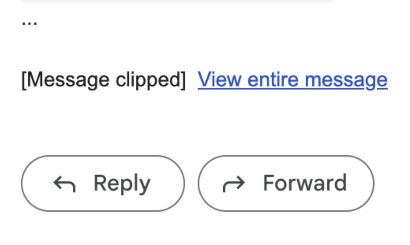Click the word "Reply" in the button
410x245 pixels.
point(122,183)
